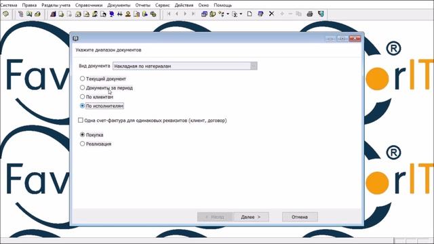Expand the sigma icon's dropdown arrow
The width and height of the screenshot is (434, 244).
241,14
